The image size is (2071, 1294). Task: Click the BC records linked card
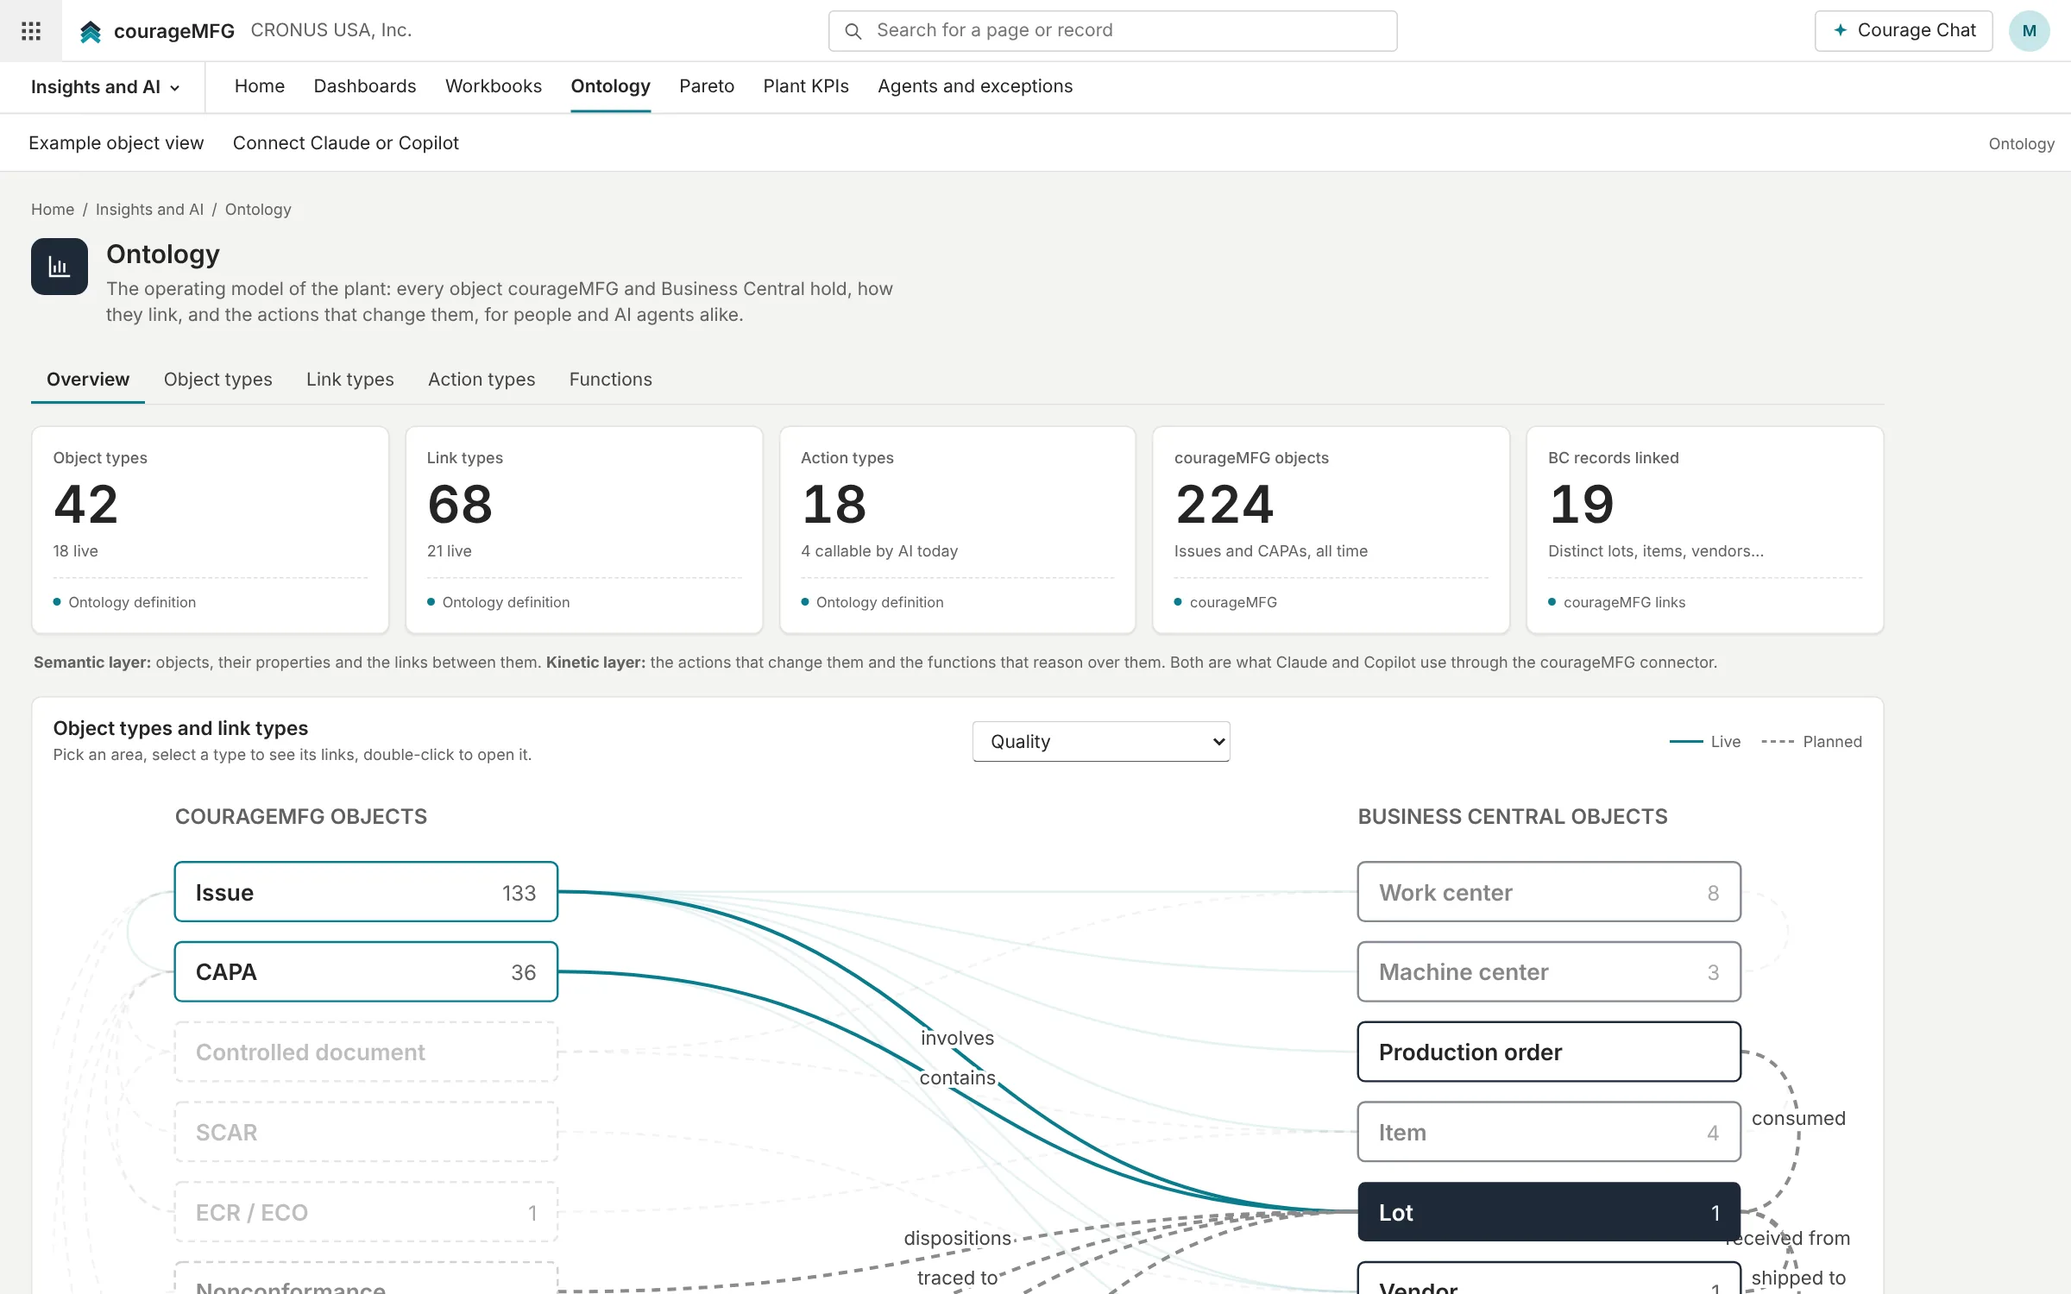[1705, 530]
